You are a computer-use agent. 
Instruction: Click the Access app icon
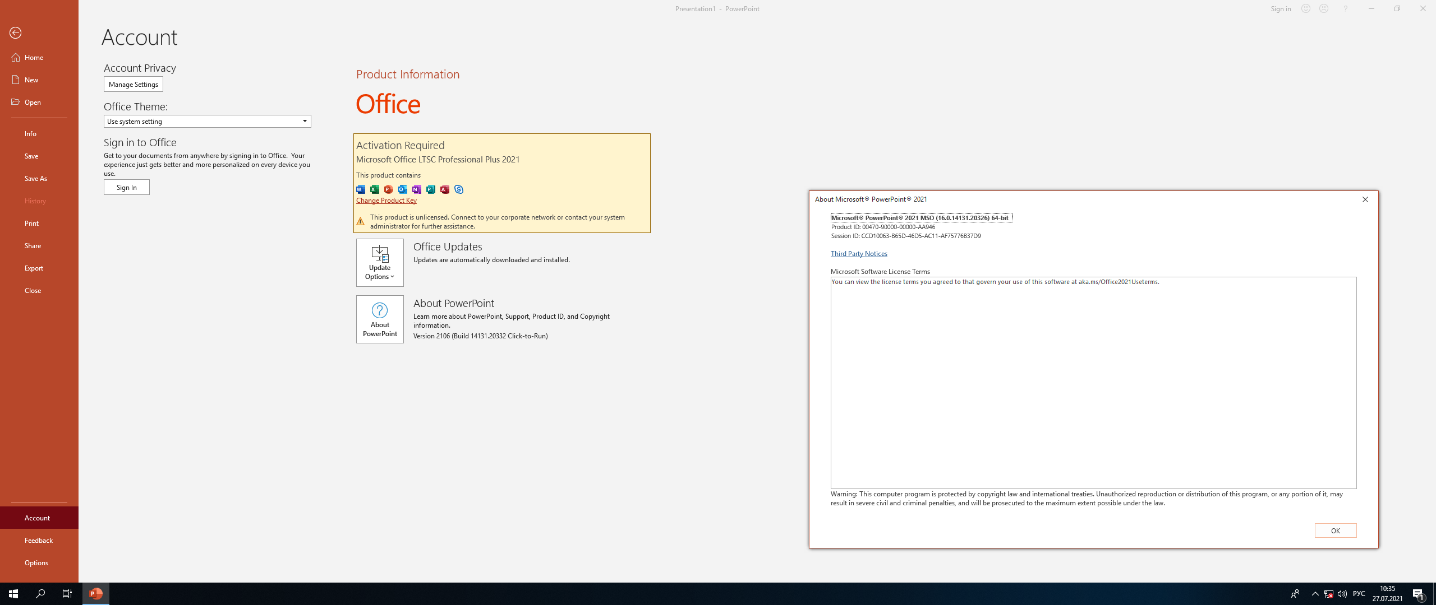click(x=445, y=189)
